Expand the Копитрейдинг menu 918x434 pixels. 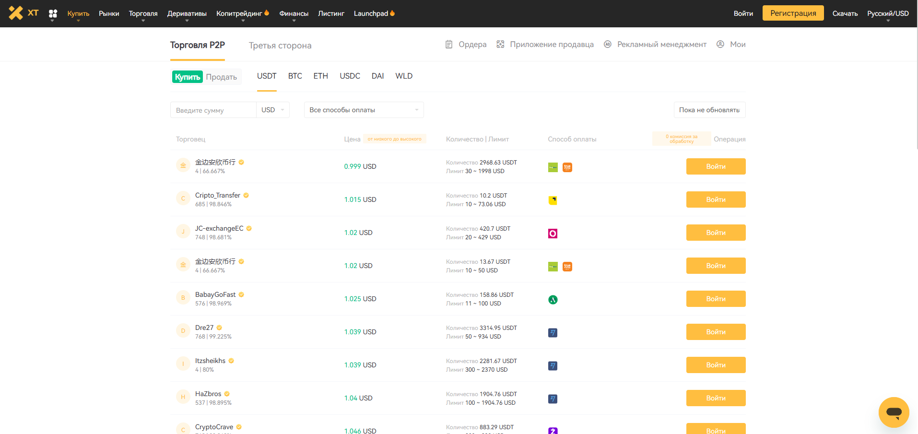243,13
